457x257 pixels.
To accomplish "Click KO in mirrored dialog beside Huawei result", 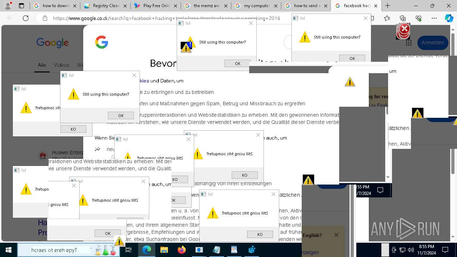I will pos(73,129).
